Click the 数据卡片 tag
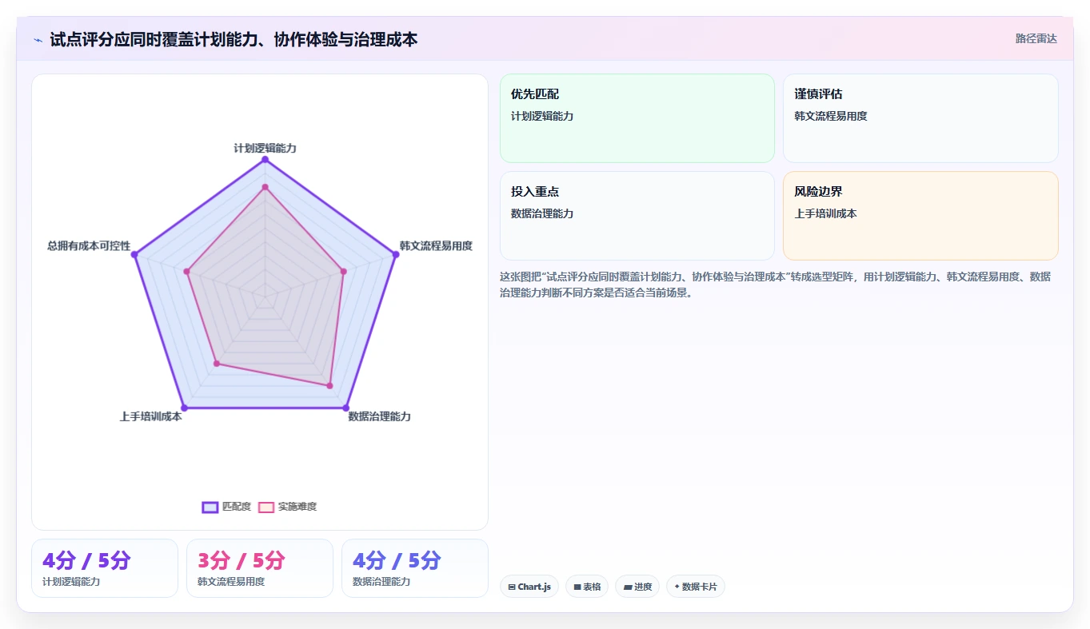 click(x=696, y=587)
